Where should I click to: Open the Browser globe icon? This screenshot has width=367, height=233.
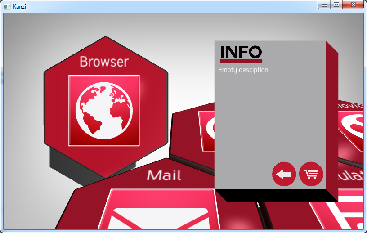point(104,111)
